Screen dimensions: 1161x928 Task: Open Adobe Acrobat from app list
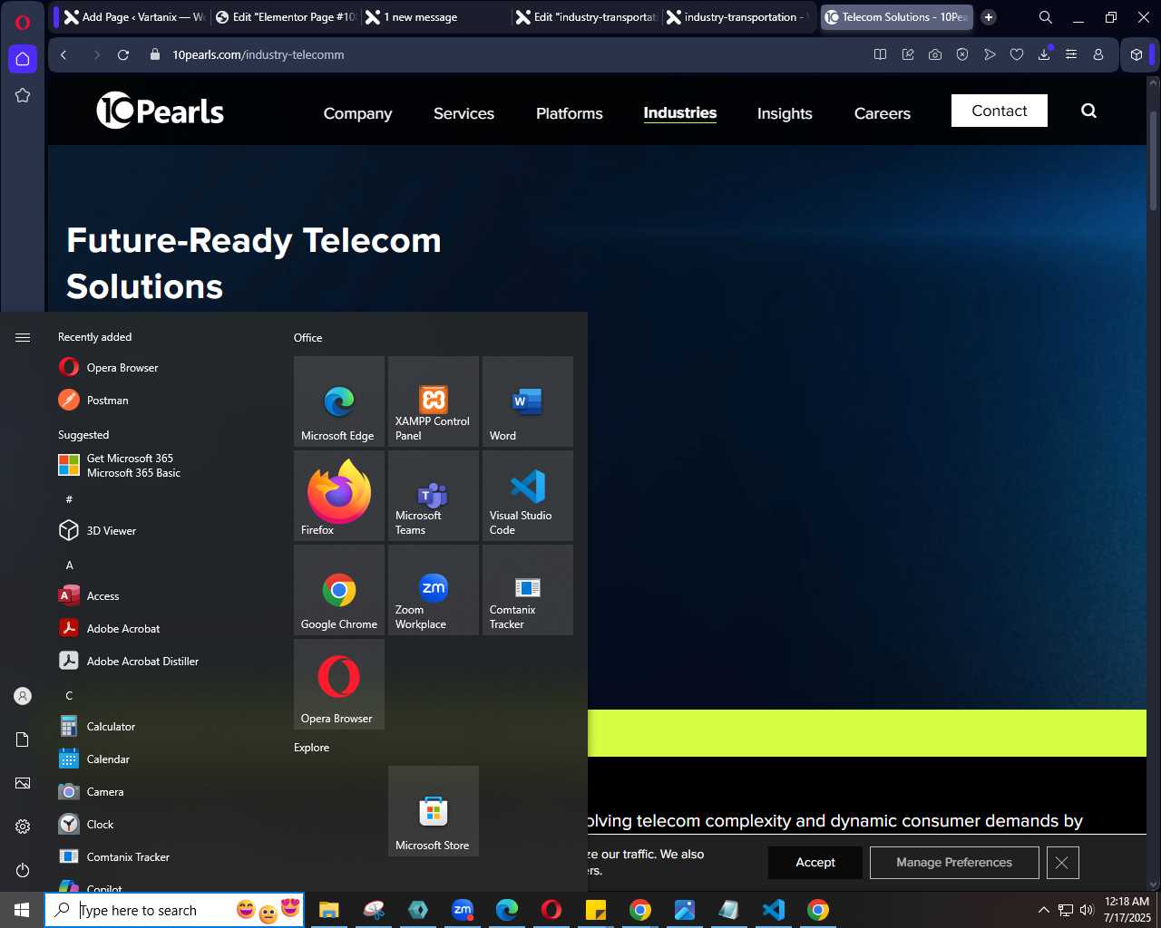tap(163, 628)
